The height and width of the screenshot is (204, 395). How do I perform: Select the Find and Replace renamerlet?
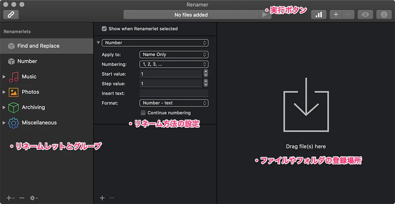(x=39, y=46)
